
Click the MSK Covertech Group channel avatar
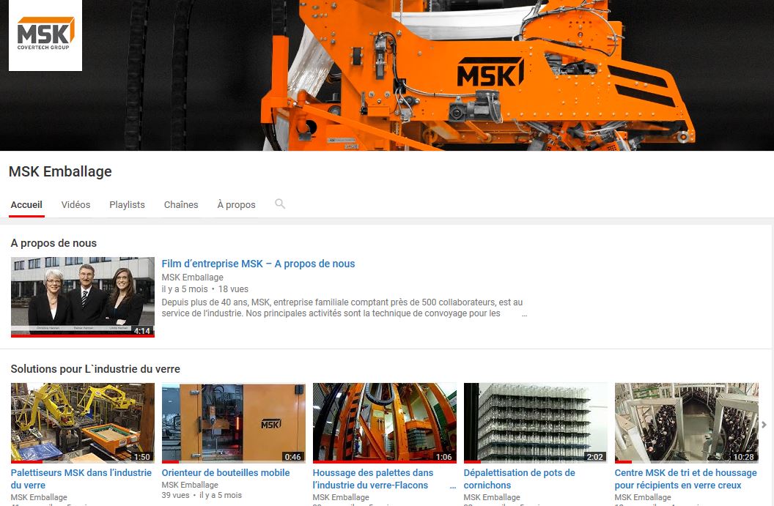click(x=44, y=34)
